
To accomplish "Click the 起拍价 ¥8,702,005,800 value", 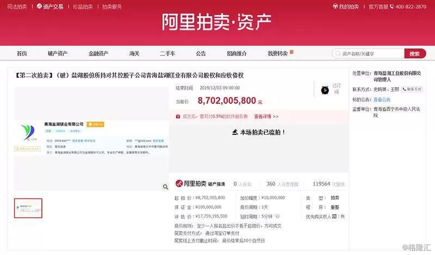I will tap(210, 197).
